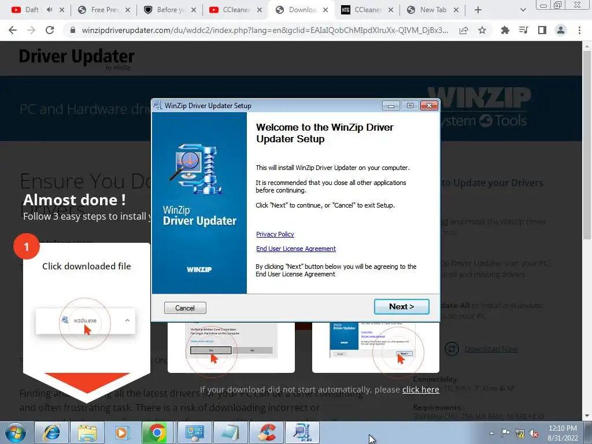Click Next in the WinZip setup dialog
Image resolution: width=592 pixels, height=444 pixels.
(401, 306)
